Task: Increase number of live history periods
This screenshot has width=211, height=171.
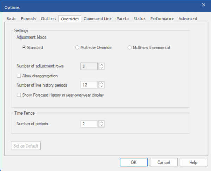Action: (102, 83)
